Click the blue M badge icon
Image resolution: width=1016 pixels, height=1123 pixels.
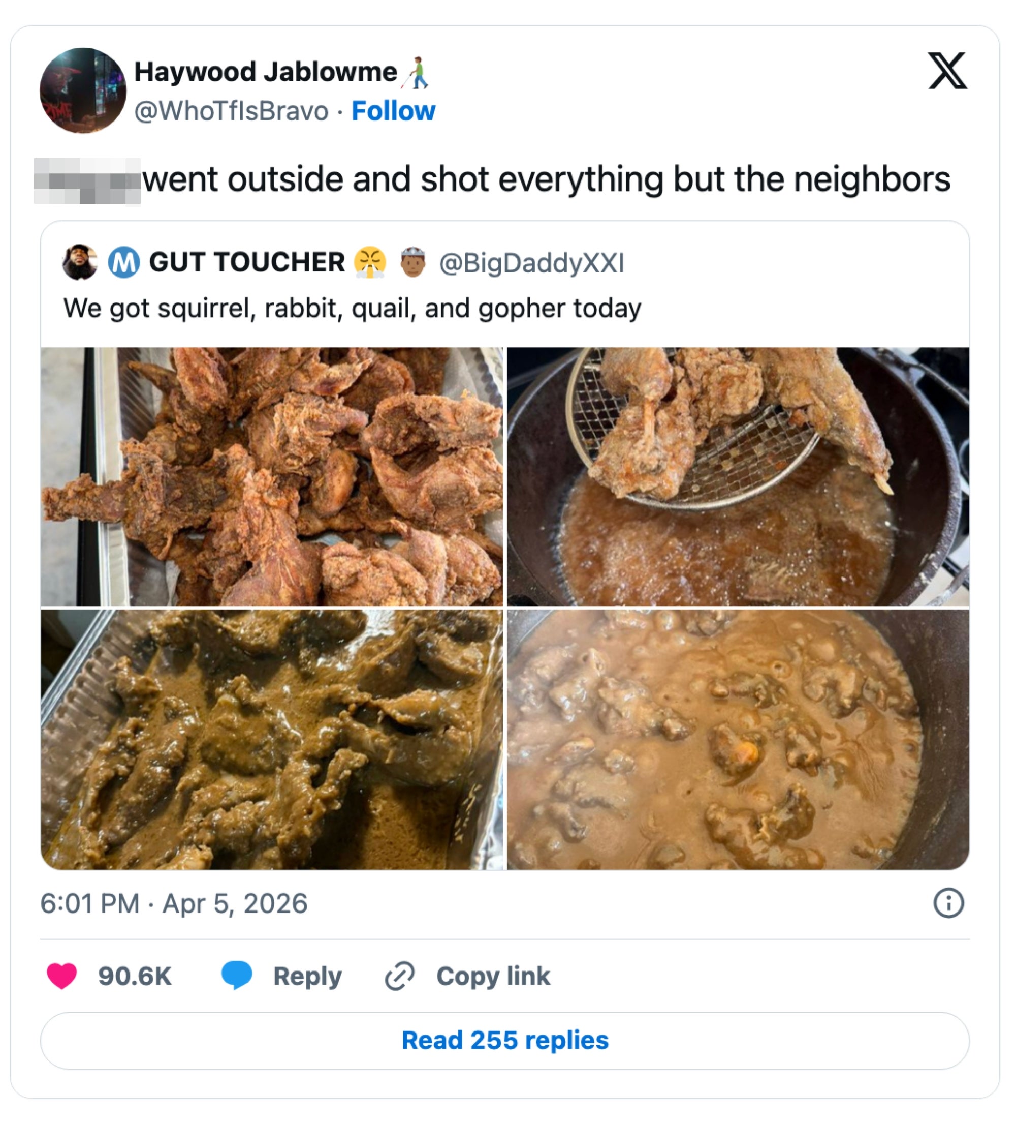[123, 262]
